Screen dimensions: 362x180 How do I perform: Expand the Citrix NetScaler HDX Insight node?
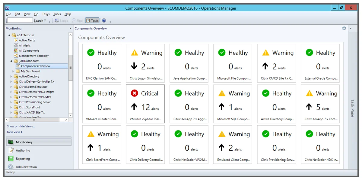tap(11, 92)
